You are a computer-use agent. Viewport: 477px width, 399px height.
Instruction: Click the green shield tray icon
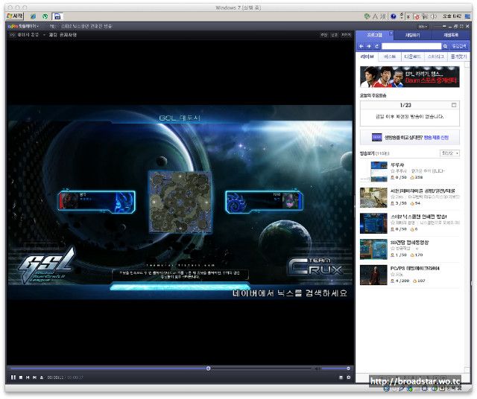(367, 16)
